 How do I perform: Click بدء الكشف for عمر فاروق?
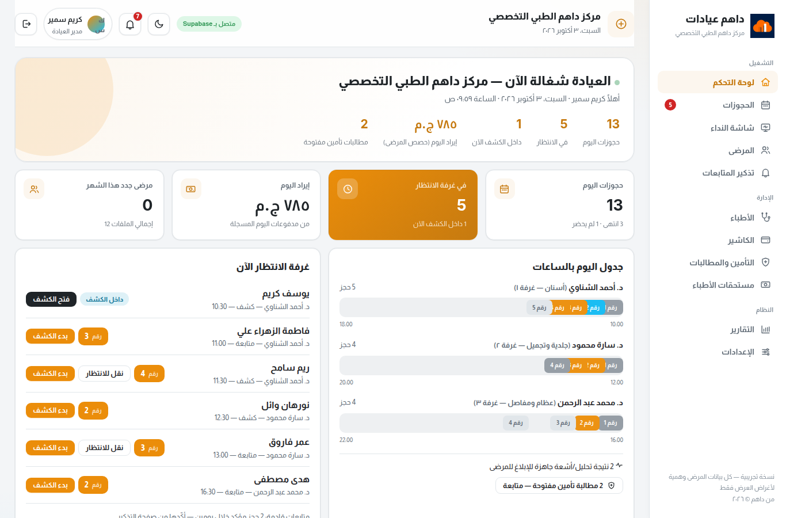pos(50,448)
